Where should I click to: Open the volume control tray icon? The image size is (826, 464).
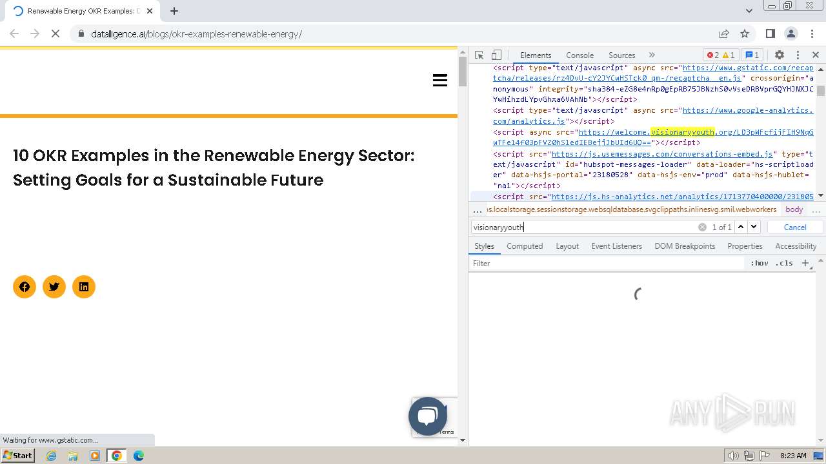(734, 456)
